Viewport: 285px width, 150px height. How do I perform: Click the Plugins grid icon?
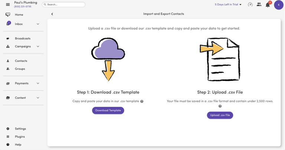click(8, 137)
